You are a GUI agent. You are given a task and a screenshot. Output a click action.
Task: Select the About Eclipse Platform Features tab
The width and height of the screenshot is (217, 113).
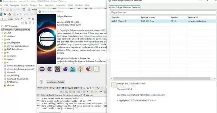tap(124, 7)
